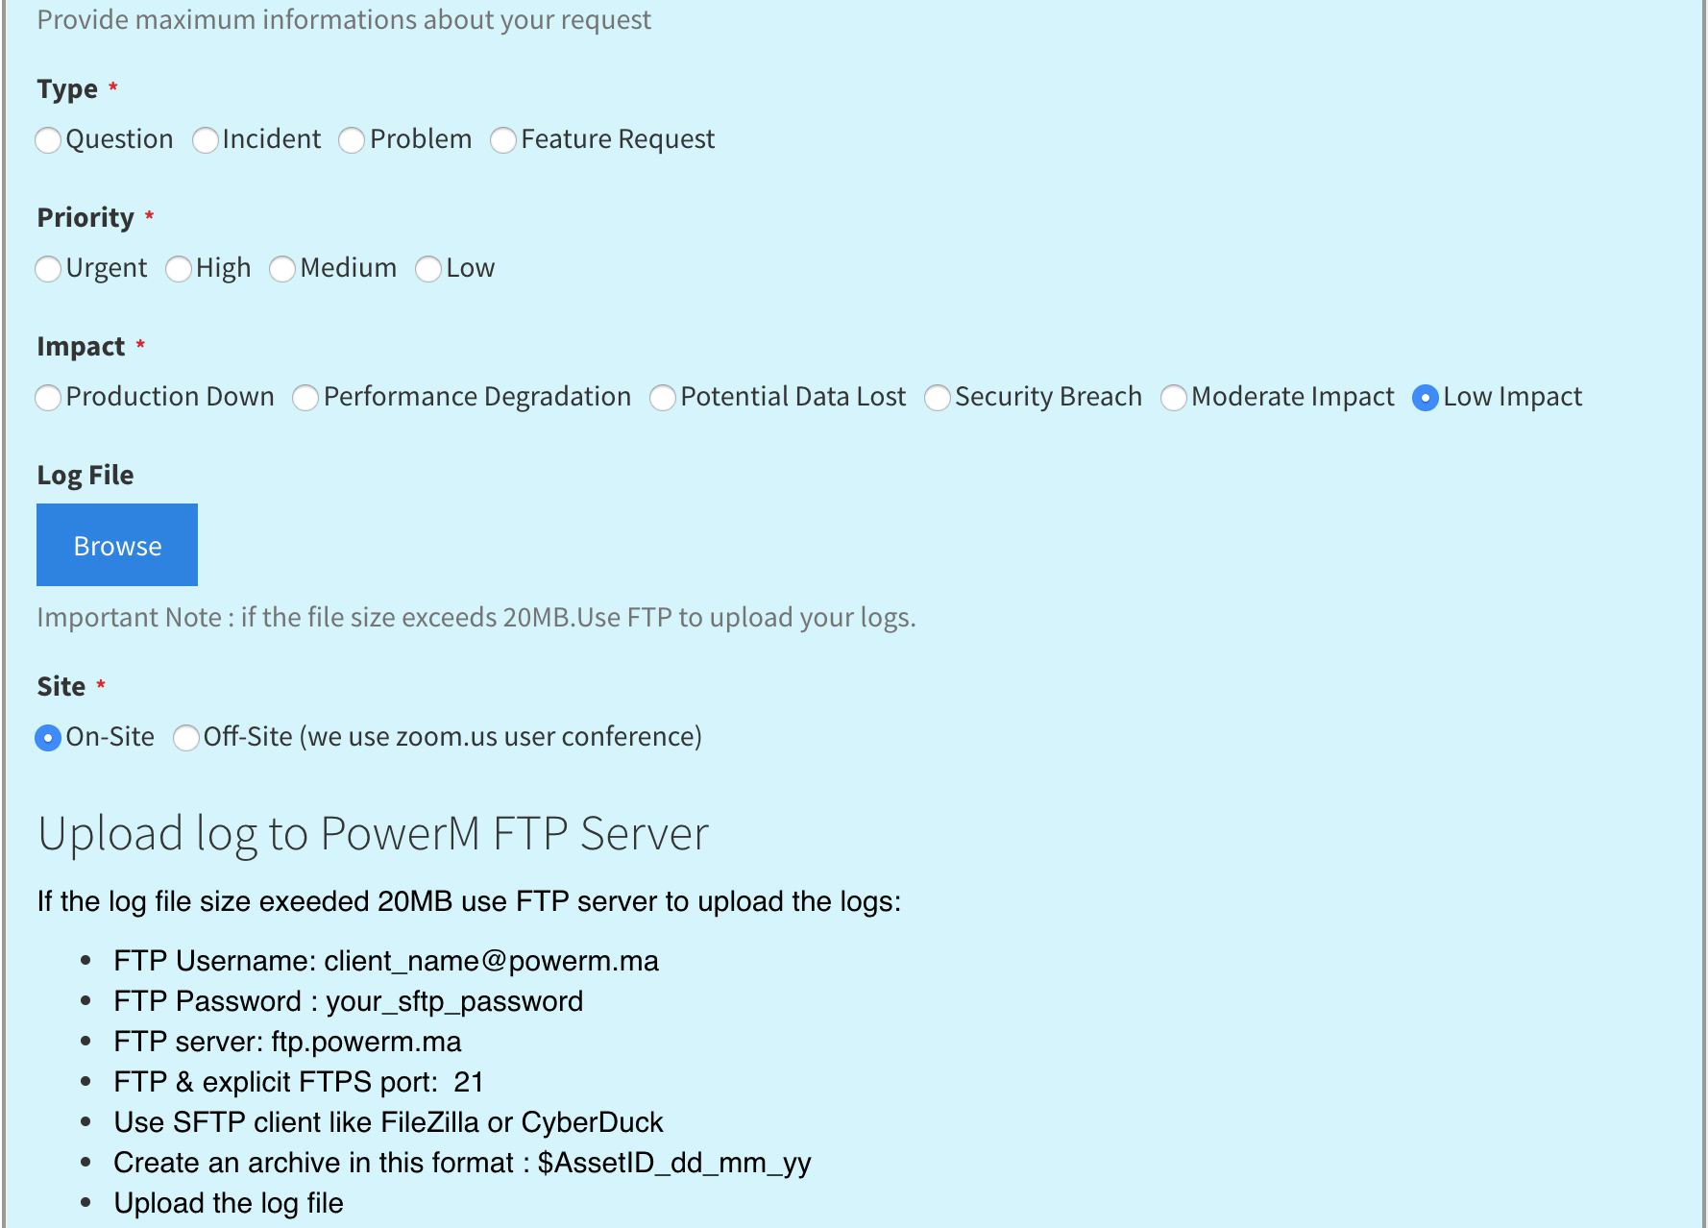Select Low priority radio button
The height and width of the screenshot is (1228, 1708).
[428, 269]
